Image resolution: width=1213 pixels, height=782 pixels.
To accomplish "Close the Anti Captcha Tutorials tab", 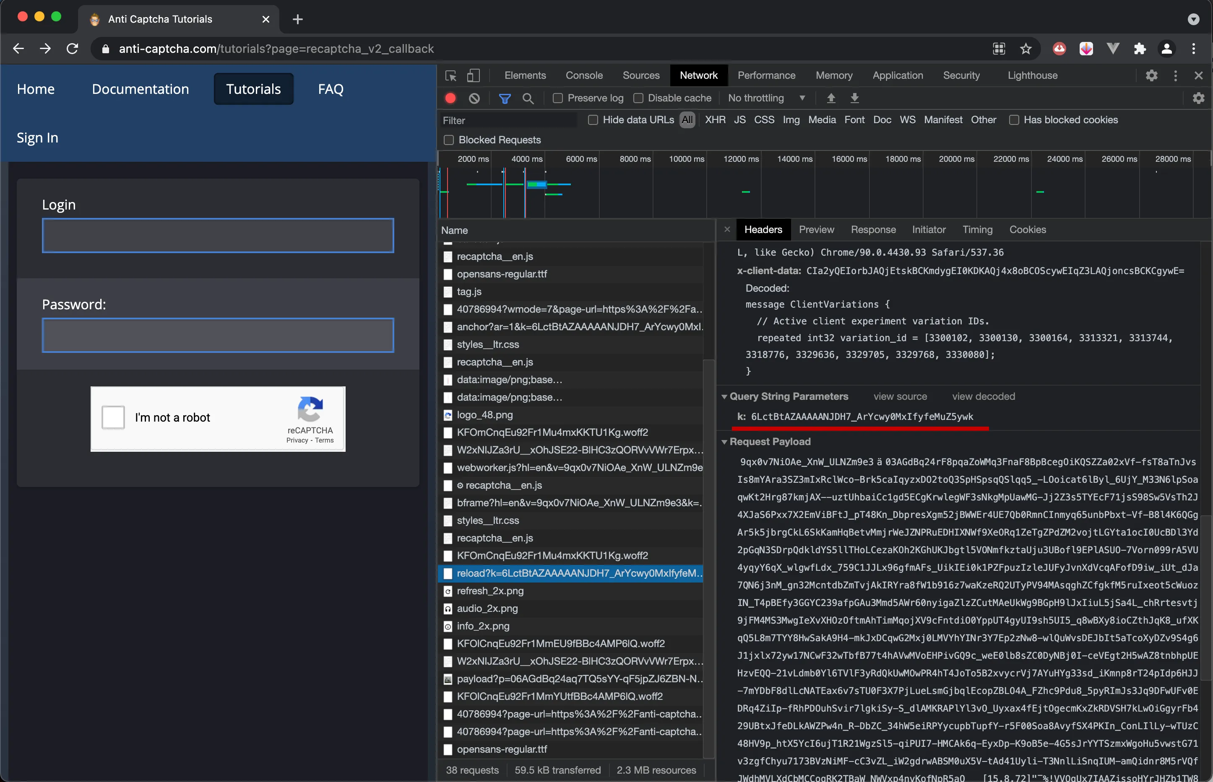I will (266, 19).
